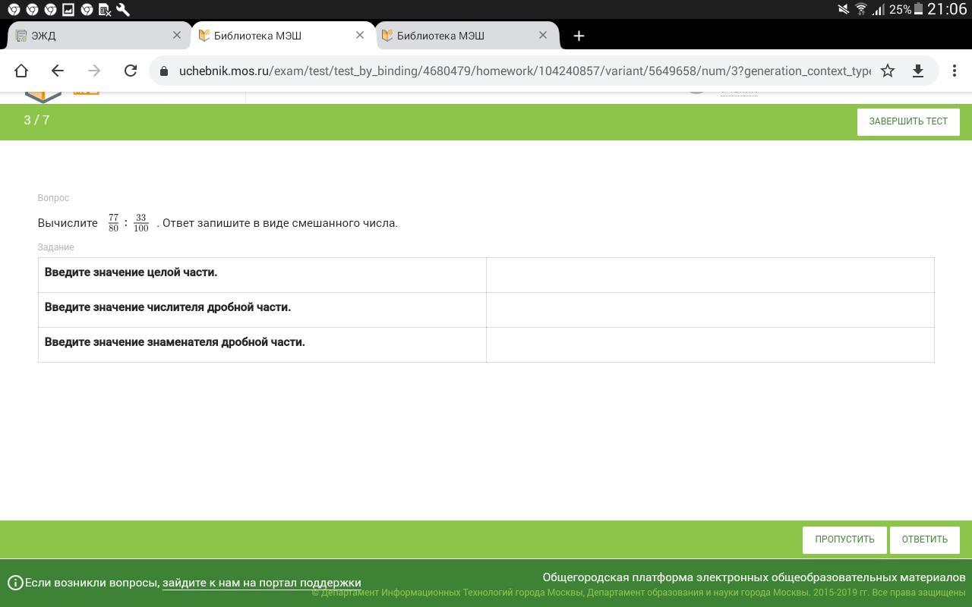The image size is (972, 607).
Task: Open the browser three-dot menu
Action: 954,71
